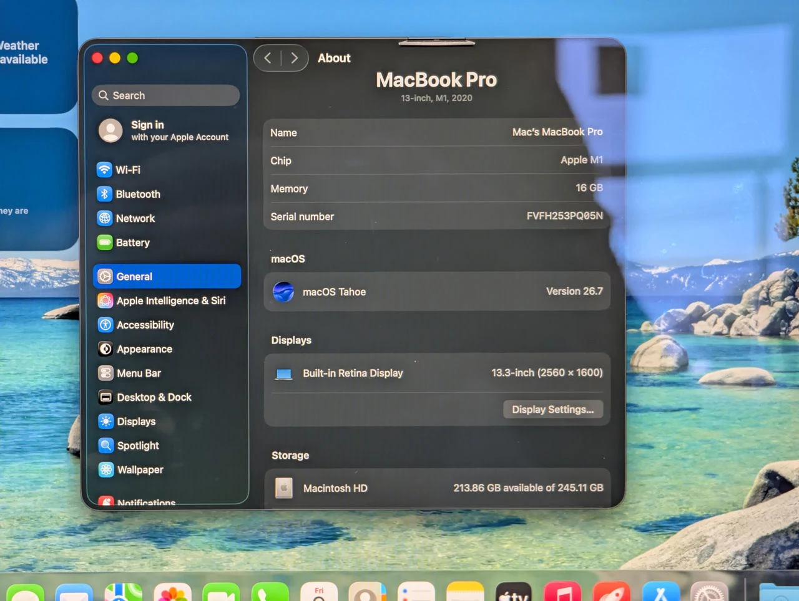
Task: Open Accessibility settings
Action: (x=136, y=325)
